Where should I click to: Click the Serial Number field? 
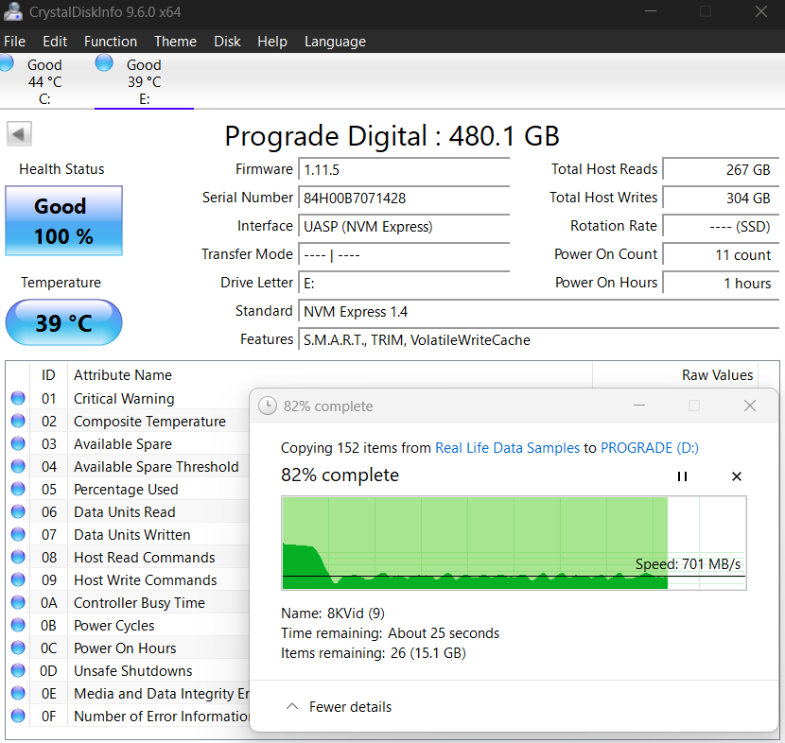click(x=404, y=199)
